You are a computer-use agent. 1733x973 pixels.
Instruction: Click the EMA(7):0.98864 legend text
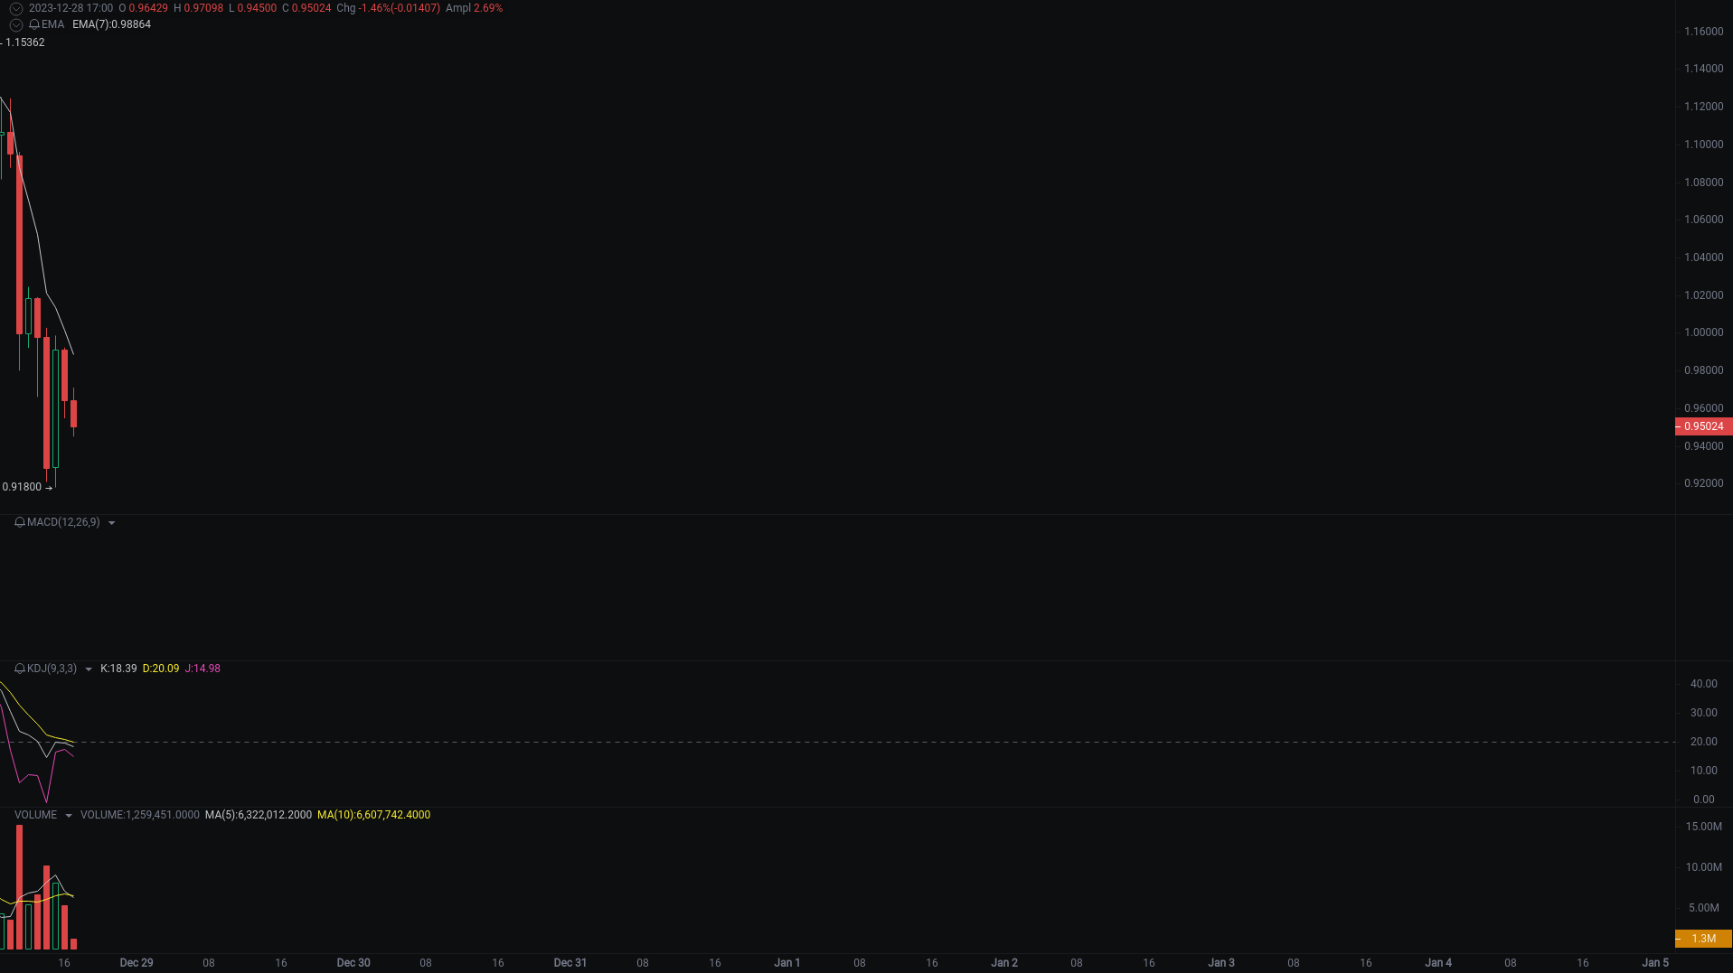click(111, 24)
